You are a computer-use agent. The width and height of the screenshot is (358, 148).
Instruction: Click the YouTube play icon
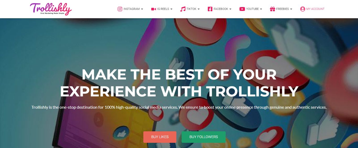[x=242, y=9]
